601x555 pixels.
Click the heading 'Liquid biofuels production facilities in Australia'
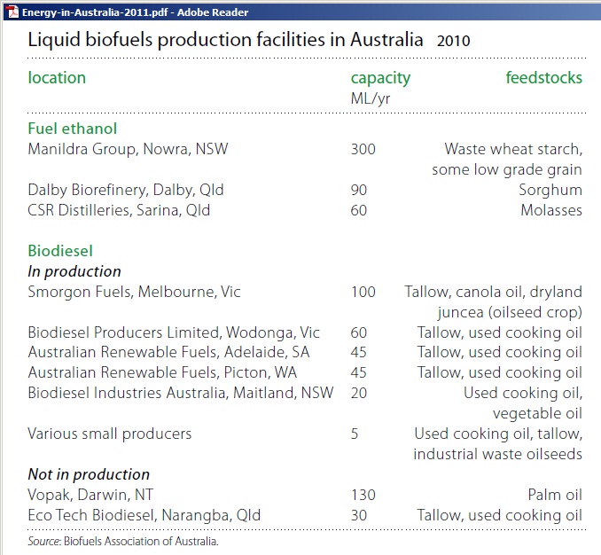coord(225,40)
